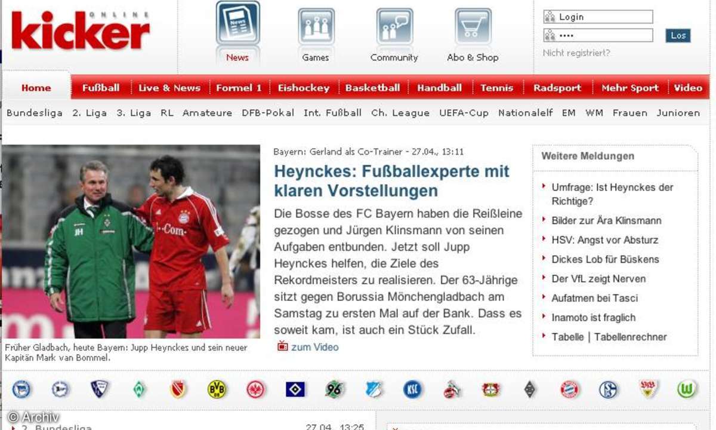This screenshot has height=430, width=716.
Task: Select the VfL Wolfsburg club logo
Action: tap(687, 389)
